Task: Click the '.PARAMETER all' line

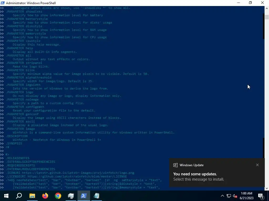Action: point(18,55)
